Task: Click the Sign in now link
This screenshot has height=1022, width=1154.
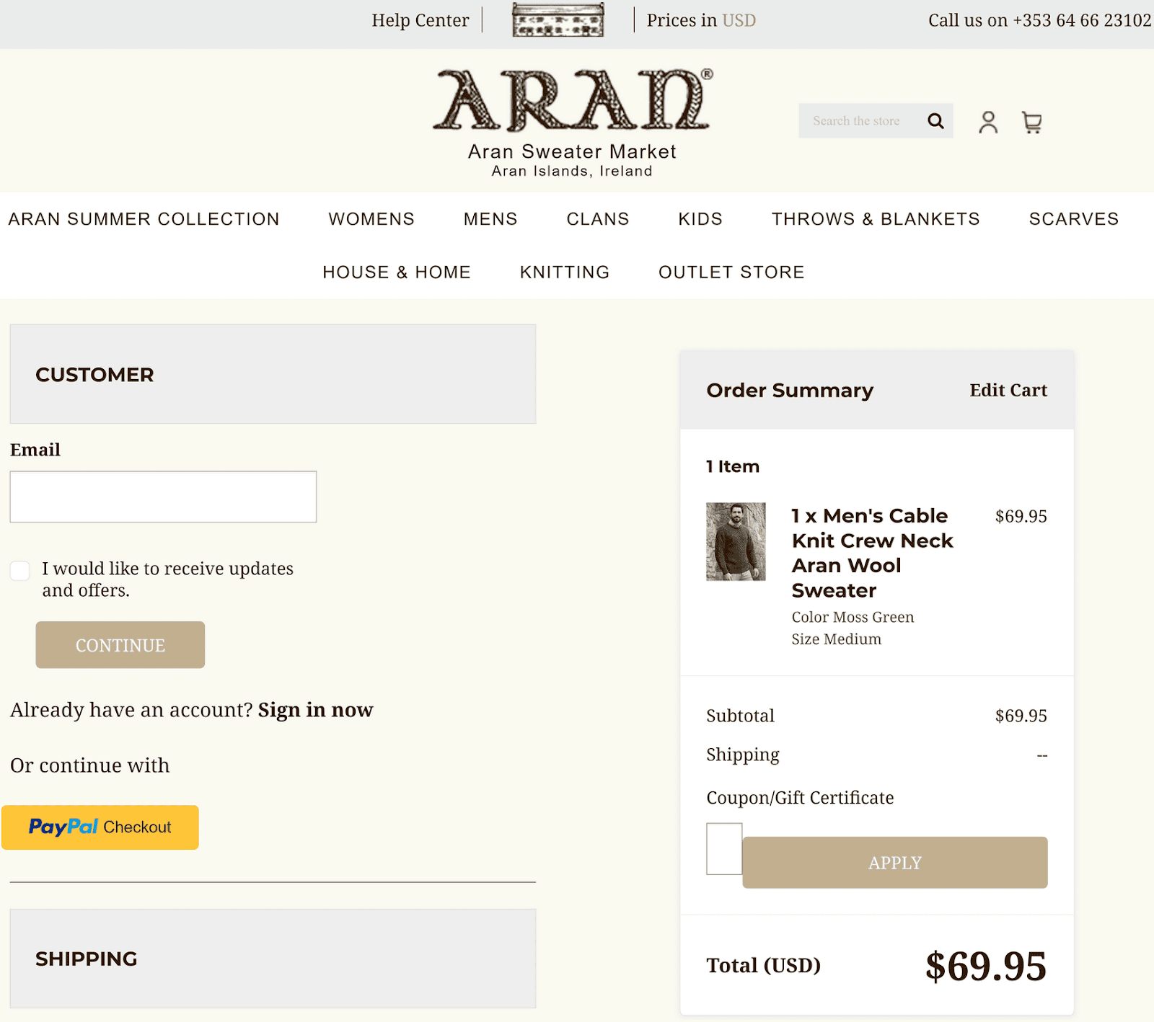Action: coord(315,710)
